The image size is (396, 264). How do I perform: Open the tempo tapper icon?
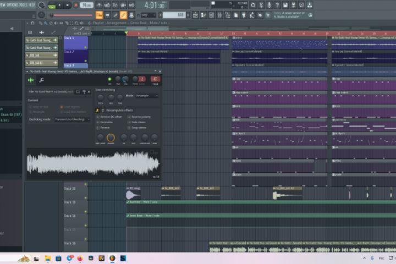point(252,15)
